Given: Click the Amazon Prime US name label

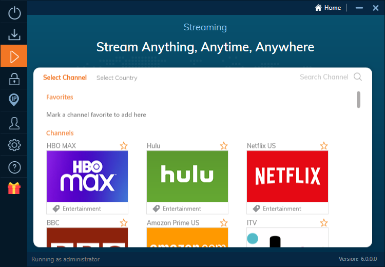Looking at the screenshot, I should tap(173, 223).
